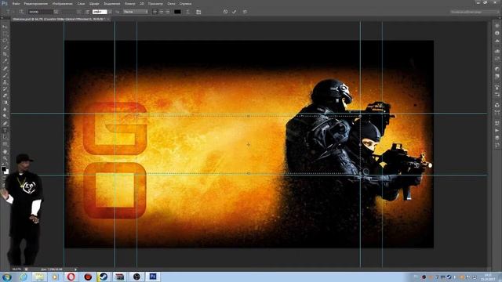Select the Crop tool
This screenshot has width=502, height=282.
pos(5,54)
